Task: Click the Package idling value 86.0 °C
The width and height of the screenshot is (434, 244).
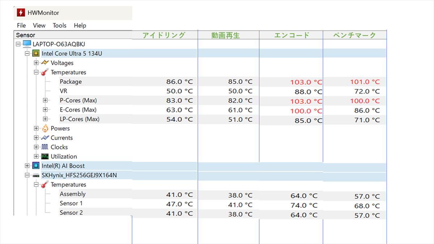Action: click(179, 82)
